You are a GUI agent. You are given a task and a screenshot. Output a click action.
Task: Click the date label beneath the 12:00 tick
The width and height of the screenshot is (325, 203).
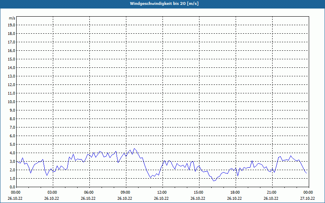tap(162, 199)
